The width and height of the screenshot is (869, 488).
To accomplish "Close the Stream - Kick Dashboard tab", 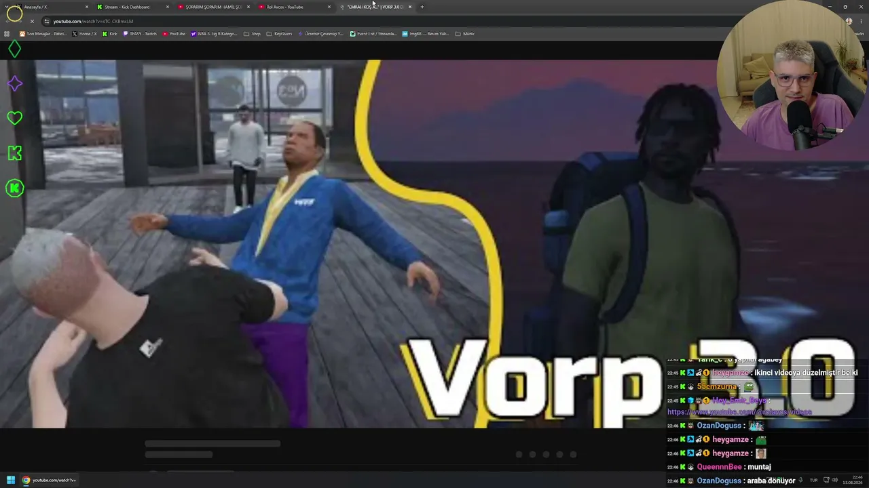I will (168, 7).
